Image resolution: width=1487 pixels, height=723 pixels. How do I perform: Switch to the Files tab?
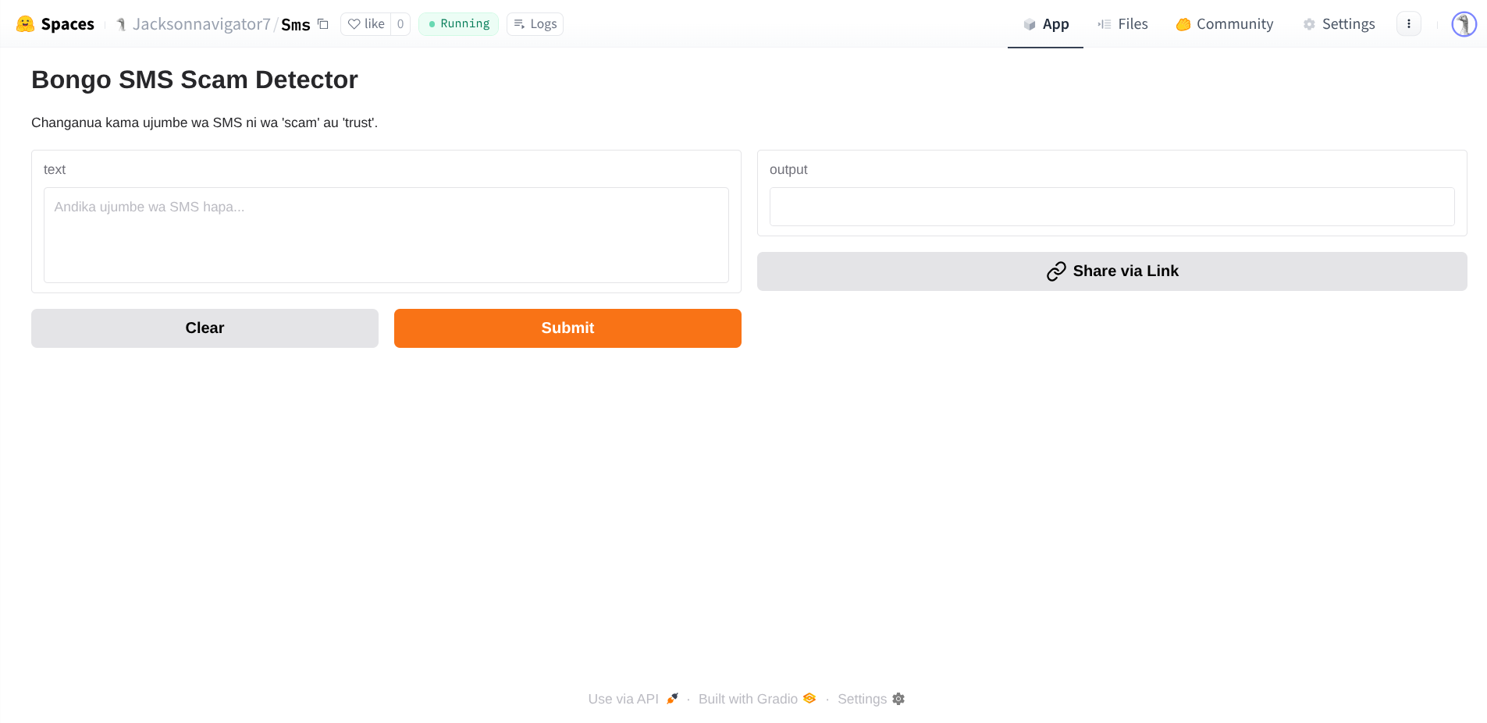point(1122,24)
